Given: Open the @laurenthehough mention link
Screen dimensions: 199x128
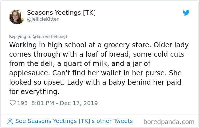Looking at the screenshot, I should tap(49, 37).
